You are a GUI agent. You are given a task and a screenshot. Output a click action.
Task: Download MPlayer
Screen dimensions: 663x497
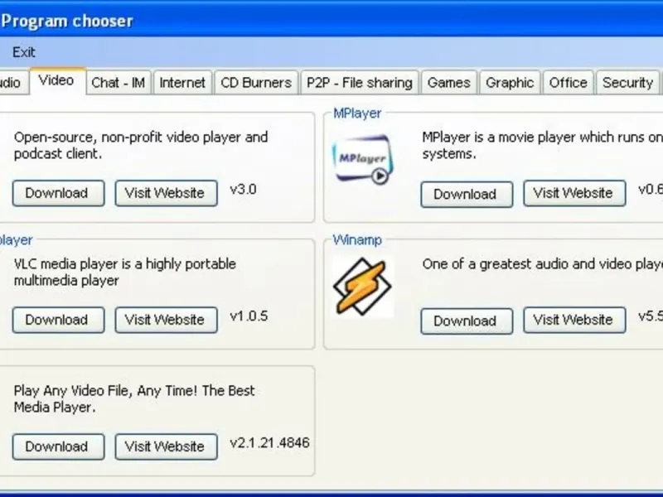click(x=467, y=195)
